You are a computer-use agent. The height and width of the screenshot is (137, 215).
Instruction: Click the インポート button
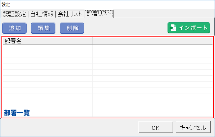(x=189, y=28)
